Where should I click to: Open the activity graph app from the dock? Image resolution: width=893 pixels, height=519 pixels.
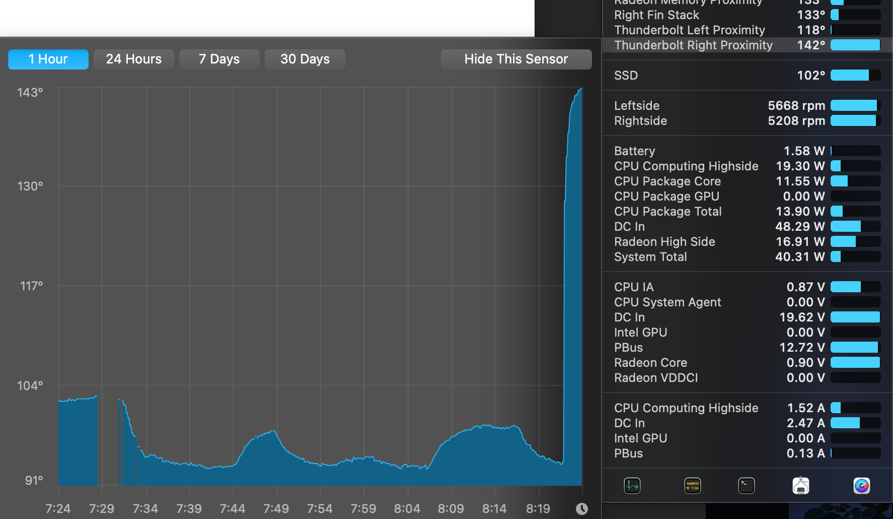[x=632, y=485]
